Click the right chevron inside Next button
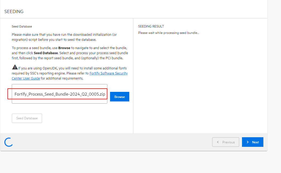 pos(248,142)
